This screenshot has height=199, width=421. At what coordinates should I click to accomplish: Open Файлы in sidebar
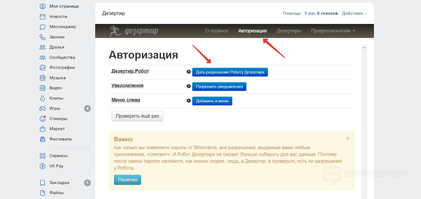click(x=57, y=193)
